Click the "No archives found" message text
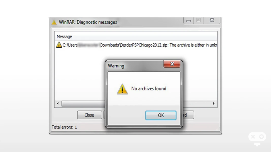Viewport: 271px width, 152px height. [149, 89]
